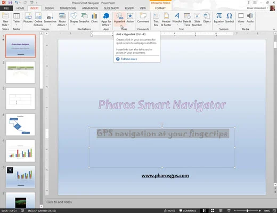Select slide 6 thumbnail
Viewport: 277px width, 213px height.
pyautogui.click(x=20, y=177)
